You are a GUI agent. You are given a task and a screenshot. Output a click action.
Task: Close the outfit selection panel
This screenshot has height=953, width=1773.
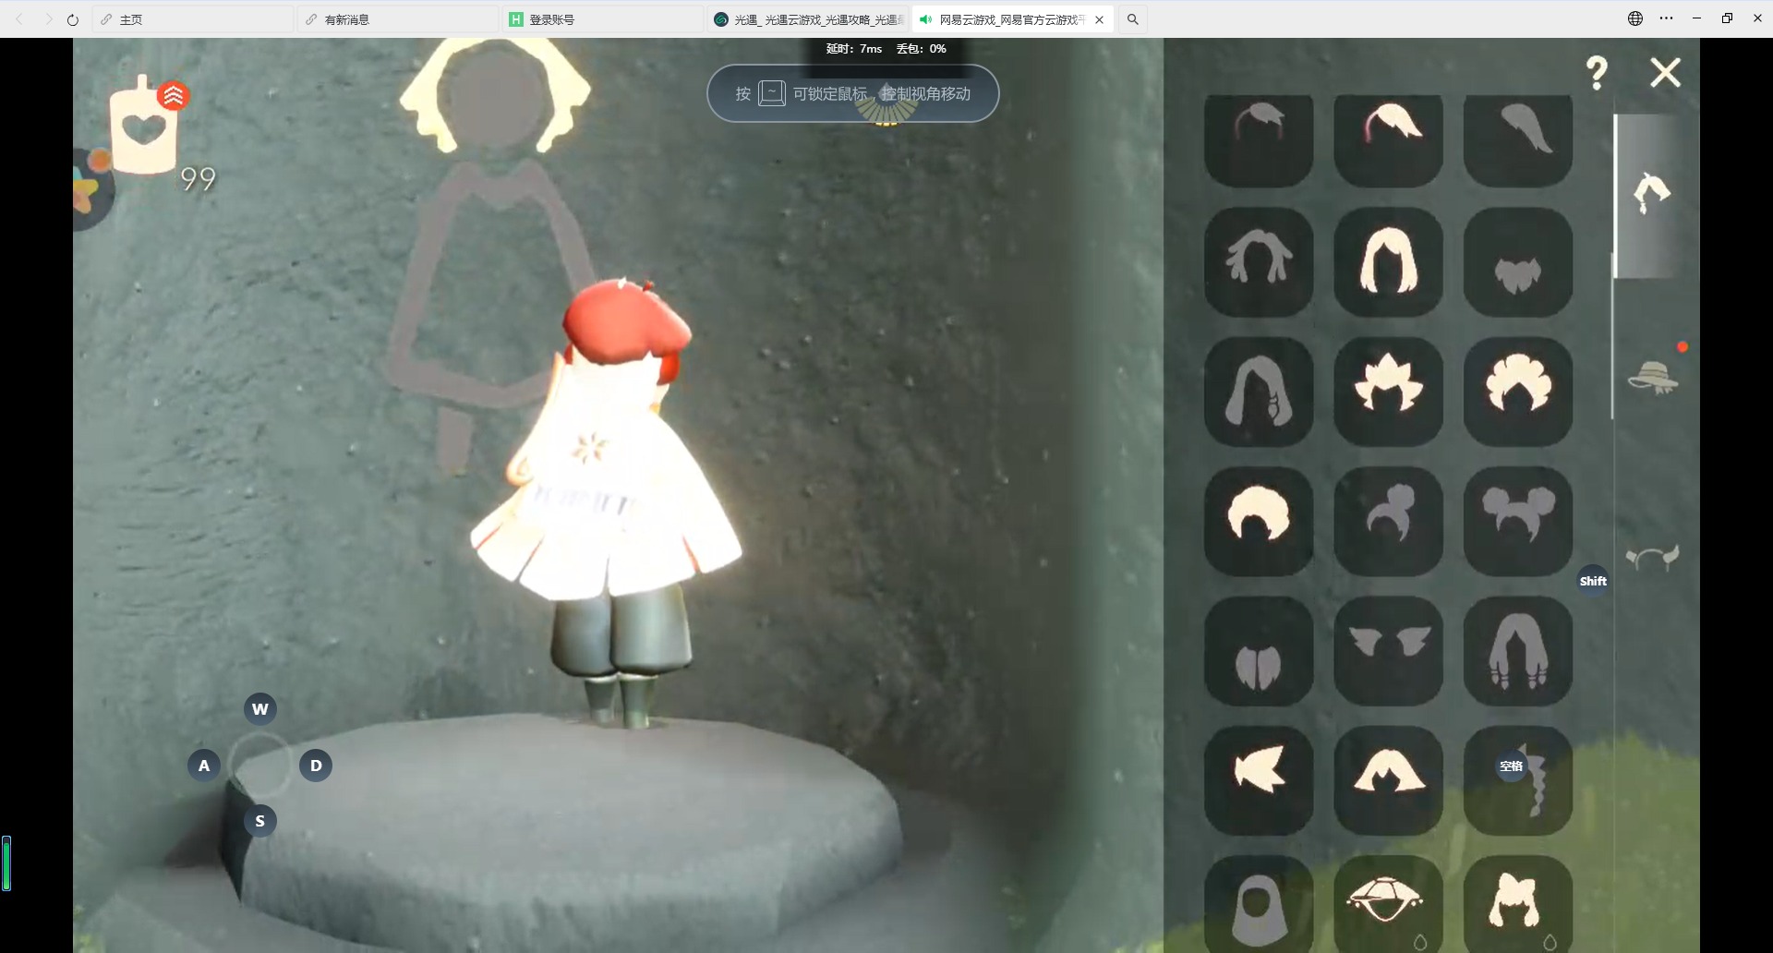1665,73
